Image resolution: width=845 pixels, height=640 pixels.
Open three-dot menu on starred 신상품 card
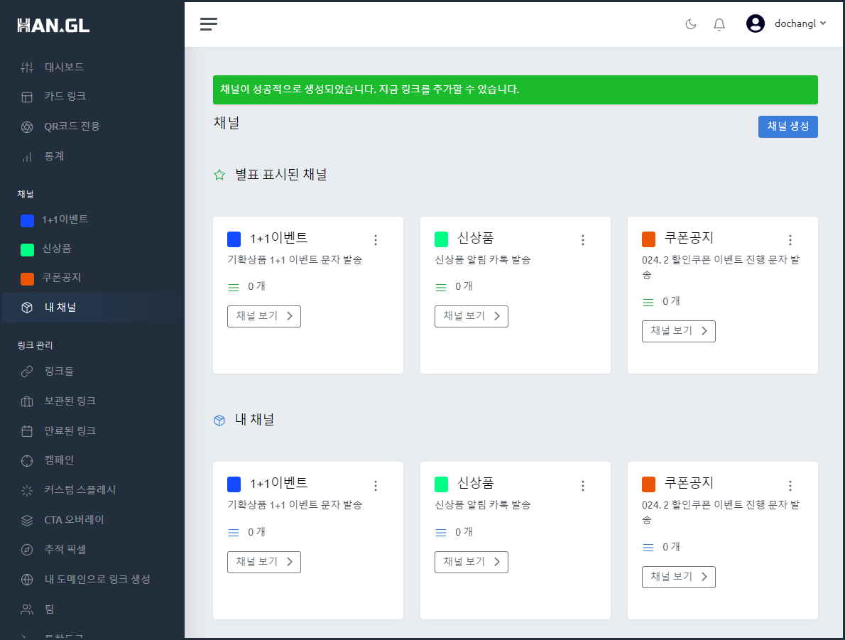(x=582, y=240)
